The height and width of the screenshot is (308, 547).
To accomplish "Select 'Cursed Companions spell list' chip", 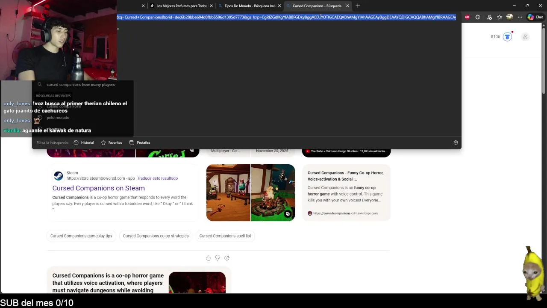I will [x=225, y=236].
